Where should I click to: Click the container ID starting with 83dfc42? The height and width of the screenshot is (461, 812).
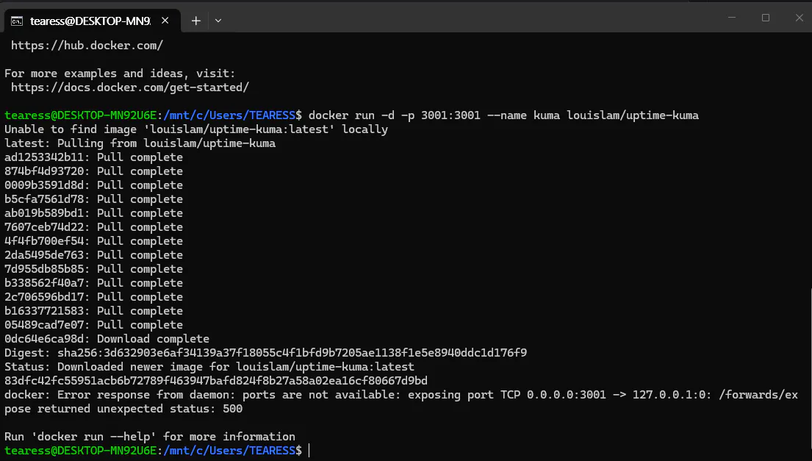[216, 381]
